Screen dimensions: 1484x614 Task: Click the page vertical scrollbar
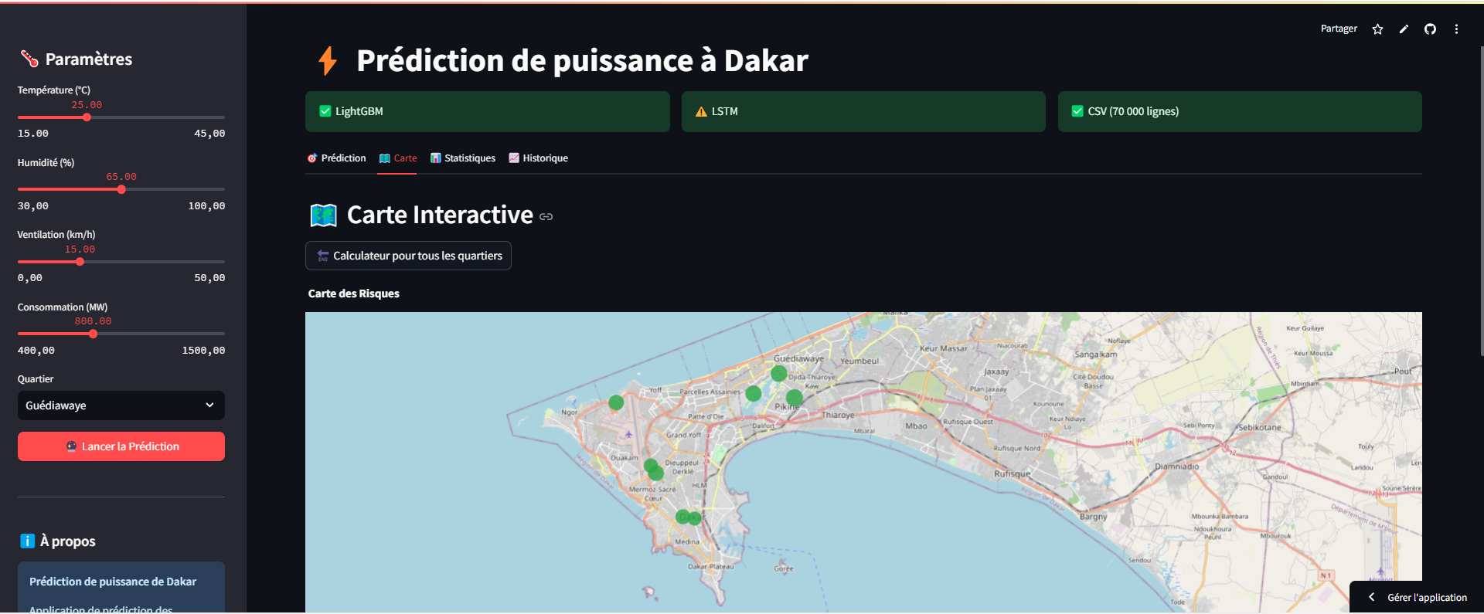[1482, 201]
